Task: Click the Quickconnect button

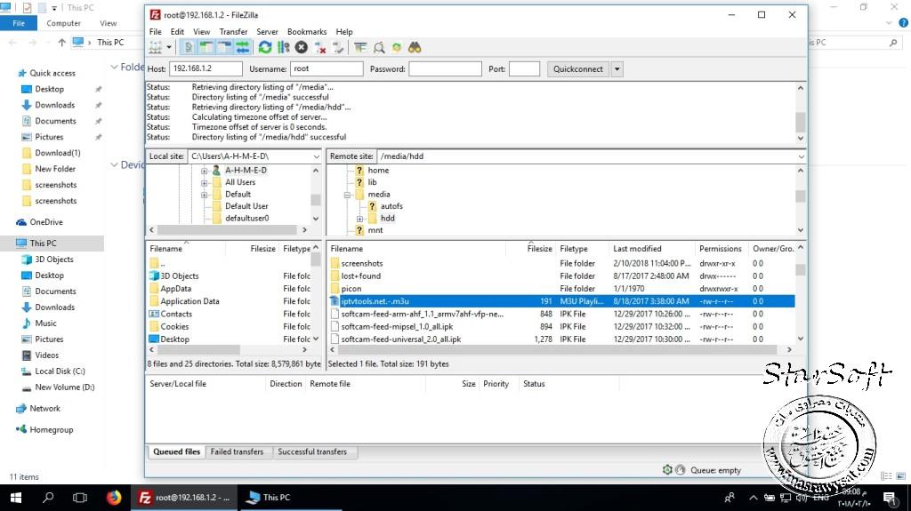Action: point(578,69)
